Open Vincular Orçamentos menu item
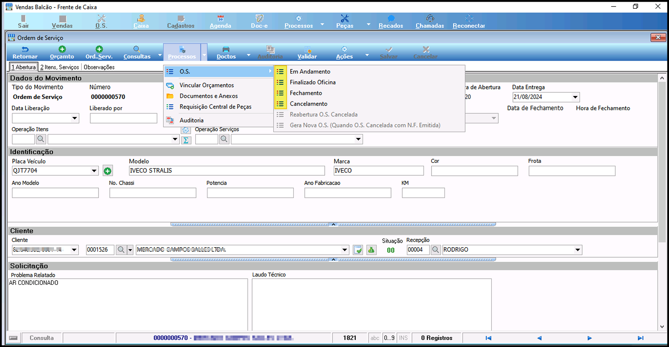Image resolution: width=669 pixels, height=347 pixels. click(207, 85)
